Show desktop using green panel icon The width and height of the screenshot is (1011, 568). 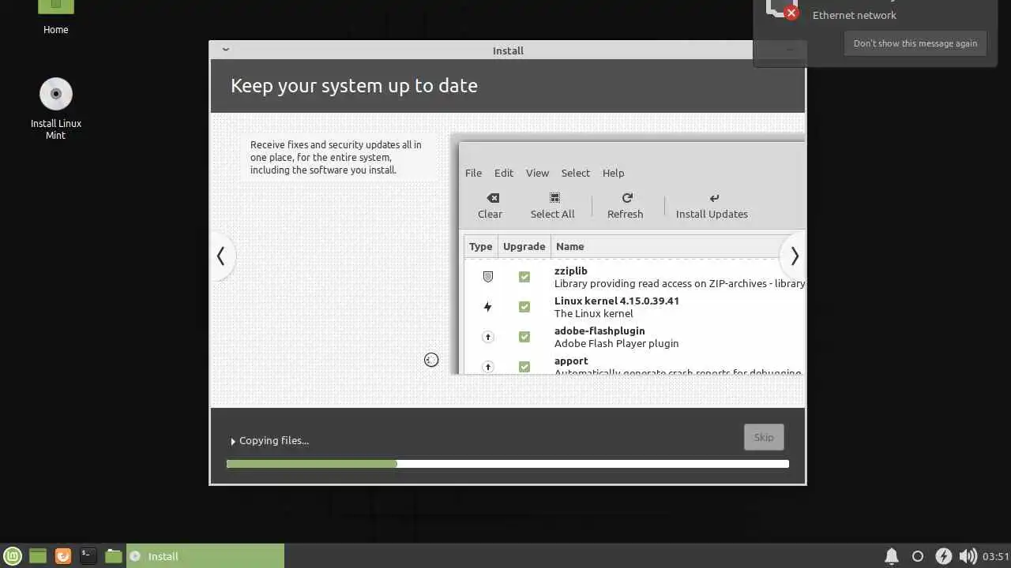38,556
